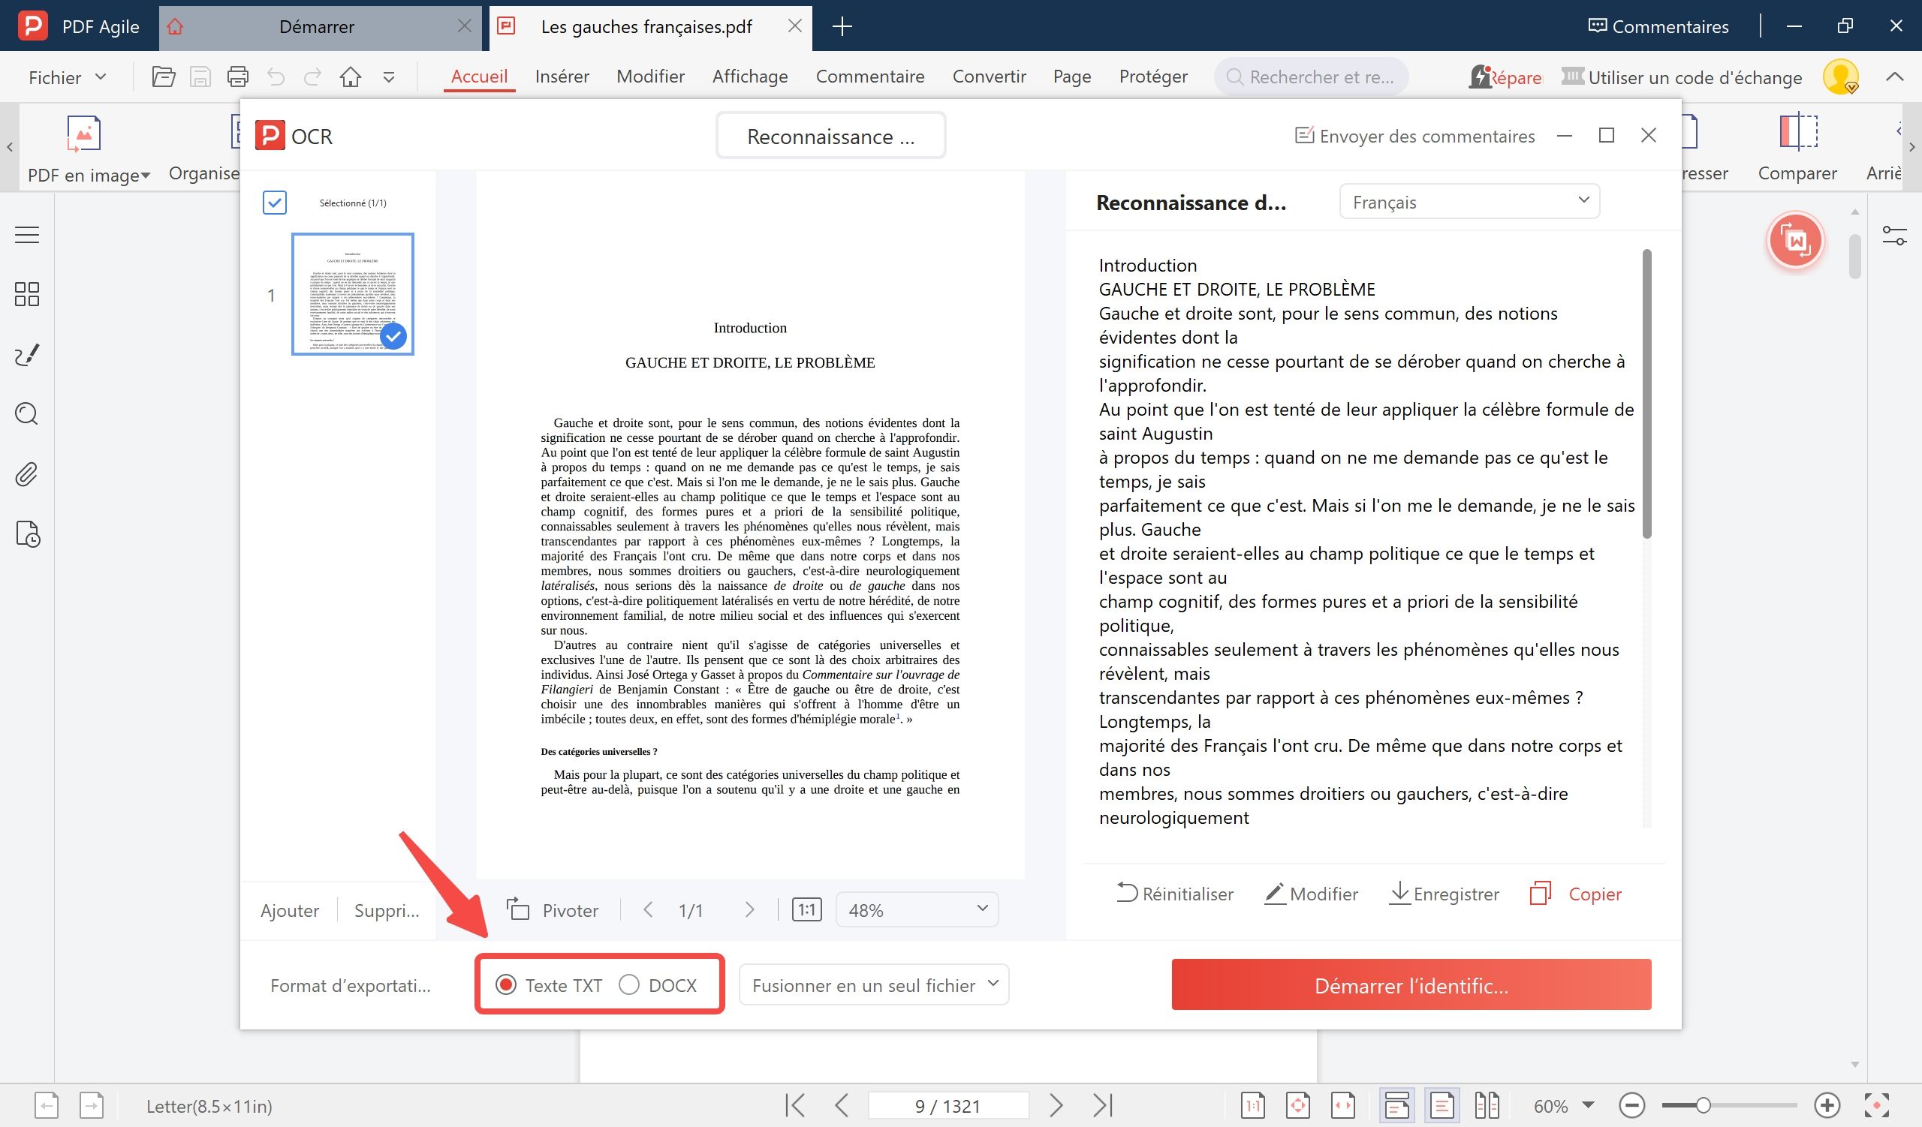1922x1127 pixels.
Task: Adjust zoom slider handle in status bar
Action: (x=1703, y=1105)
